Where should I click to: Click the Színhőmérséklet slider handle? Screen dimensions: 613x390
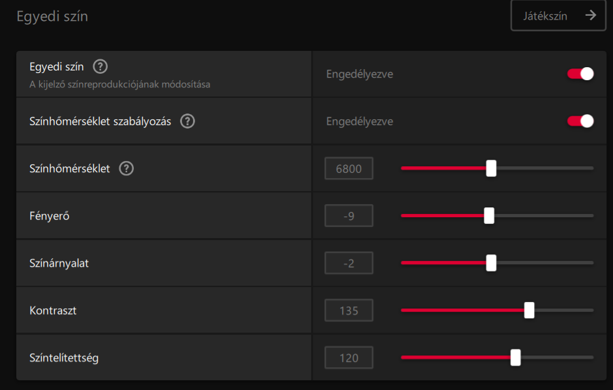pos(491,168)
